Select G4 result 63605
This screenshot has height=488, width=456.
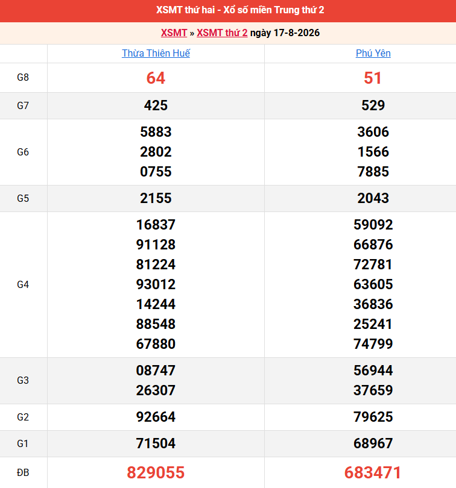pyautogui.click(x=373, y=284)
